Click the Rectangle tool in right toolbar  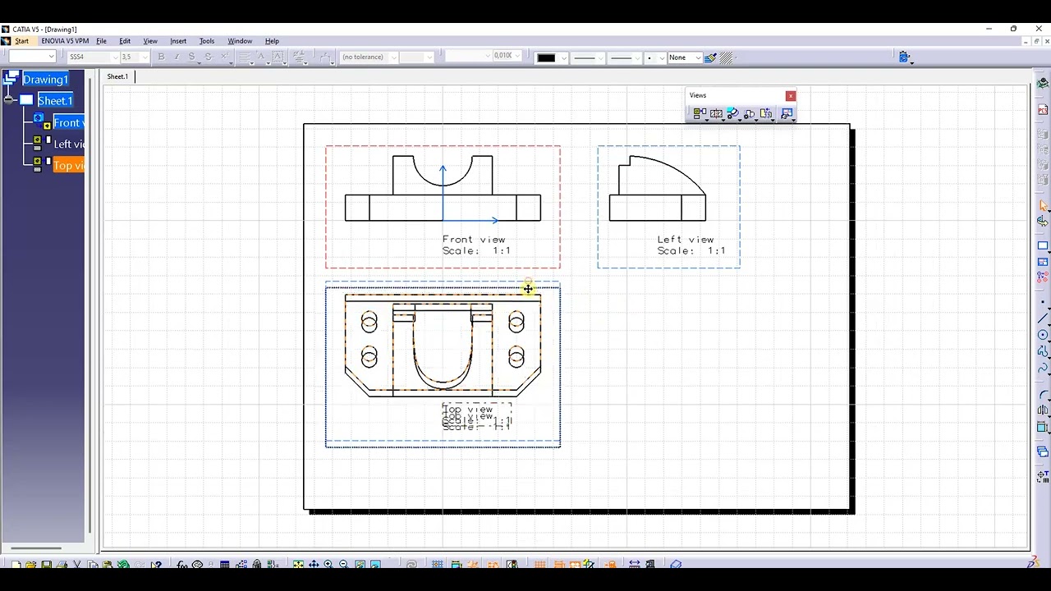1043,246
